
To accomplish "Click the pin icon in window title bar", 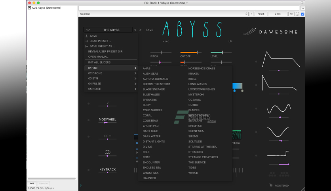I will [x=302, y=2].
